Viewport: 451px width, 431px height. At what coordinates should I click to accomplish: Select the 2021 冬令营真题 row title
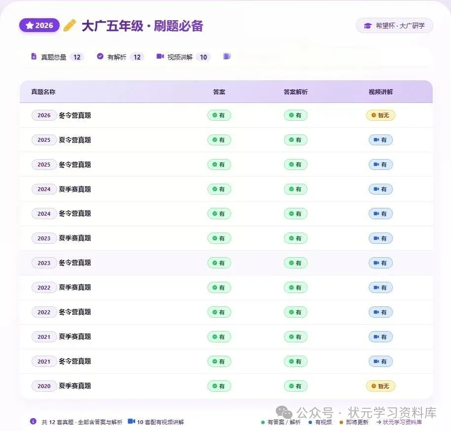[x=75, y=362]
